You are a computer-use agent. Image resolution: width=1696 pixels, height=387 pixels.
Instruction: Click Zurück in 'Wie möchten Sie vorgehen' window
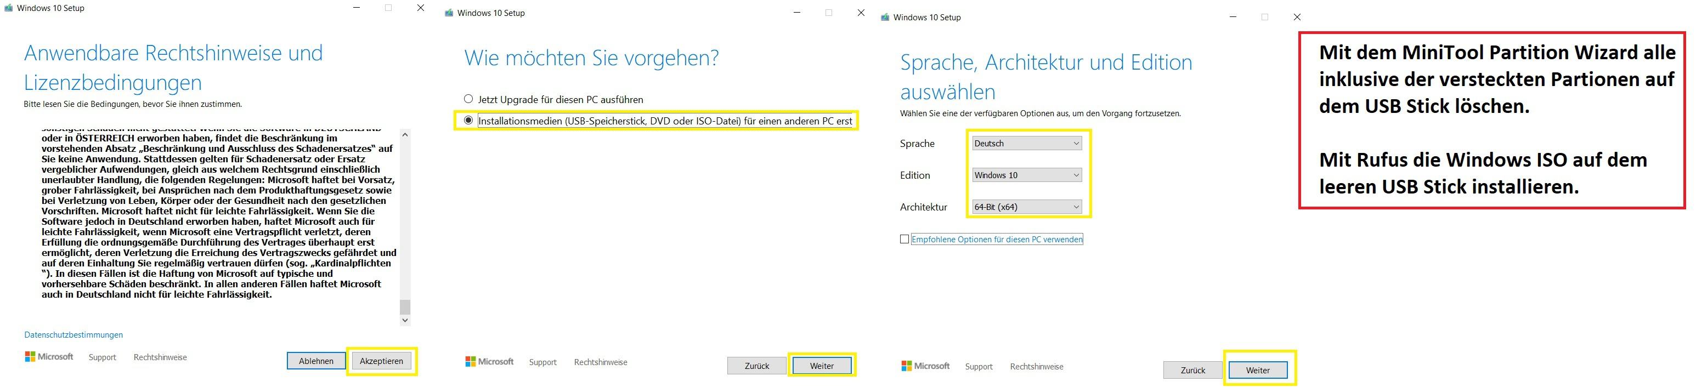(756, 365)
